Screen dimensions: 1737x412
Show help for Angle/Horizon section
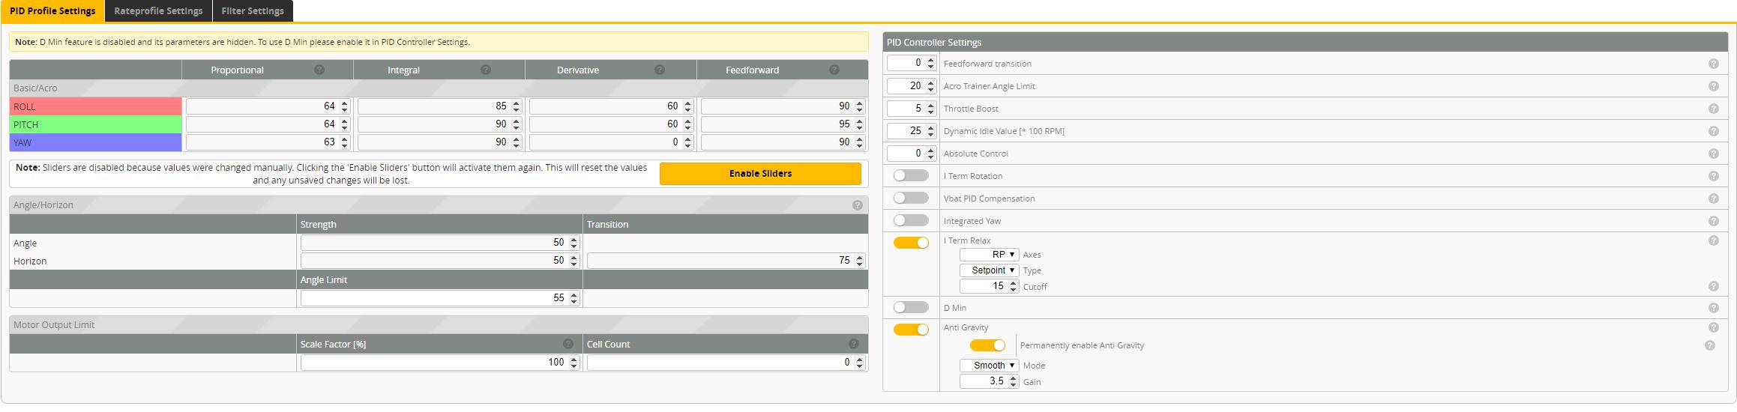(858, 205)
